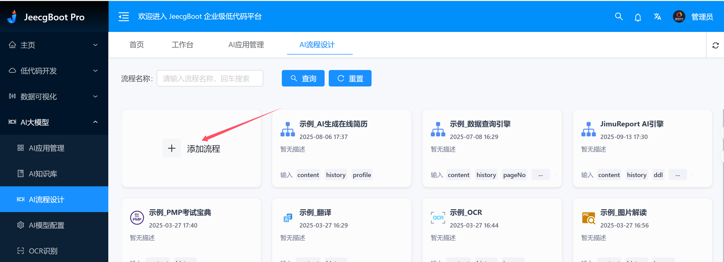Viewport: 724px width, 262px height.
Task: Click the language translation icon
Action: [657, 17]
